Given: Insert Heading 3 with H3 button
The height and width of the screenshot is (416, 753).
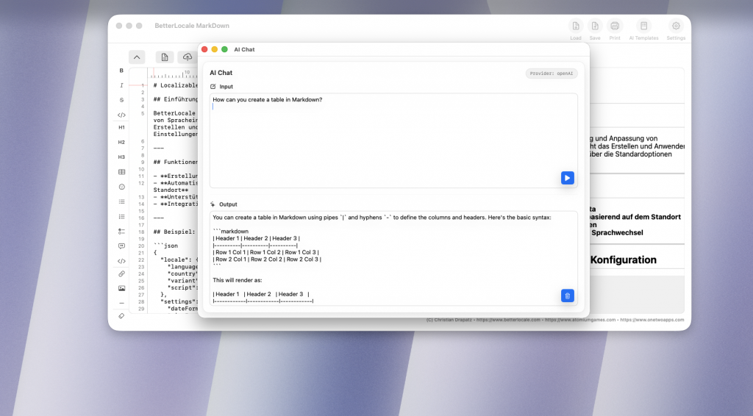Looking at the screenshot, I should coord(121,157).
